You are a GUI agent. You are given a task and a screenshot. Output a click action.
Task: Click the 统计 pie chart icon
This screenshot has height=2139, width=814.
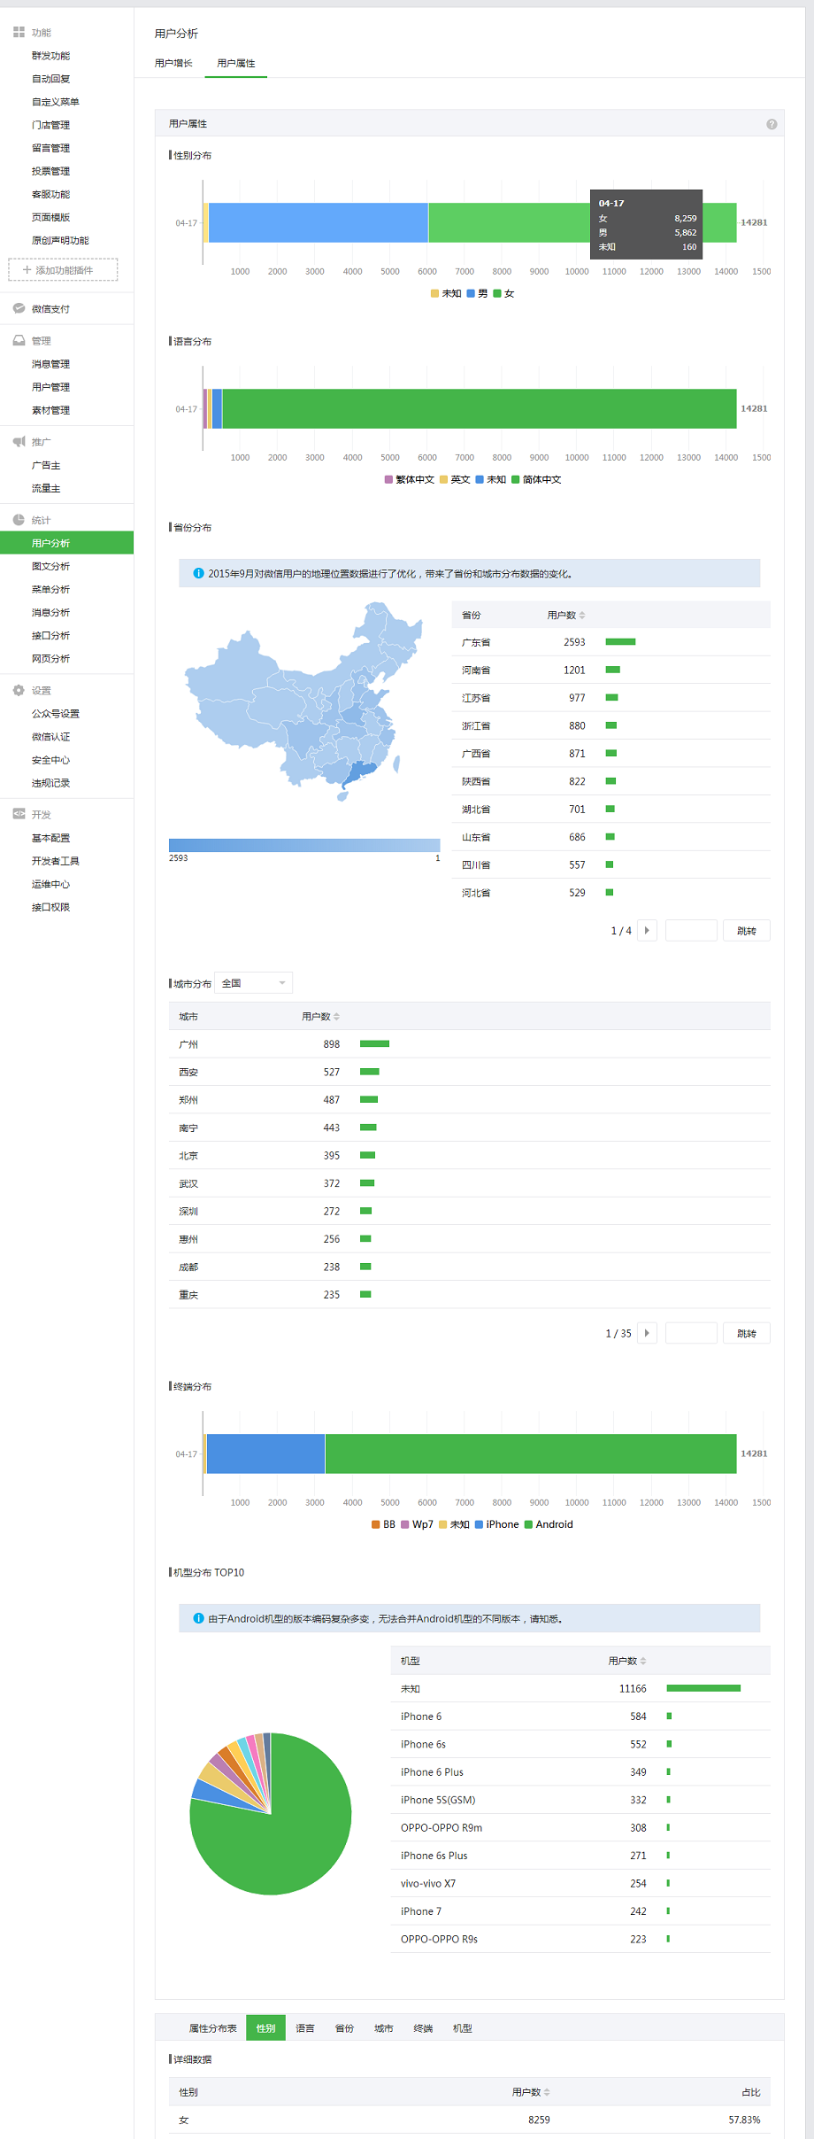click(19, 520)
